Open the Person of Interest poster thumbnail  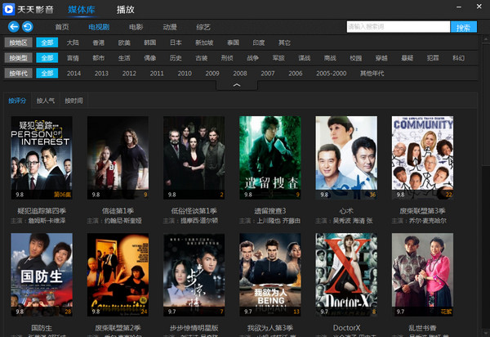coord(42,158)
